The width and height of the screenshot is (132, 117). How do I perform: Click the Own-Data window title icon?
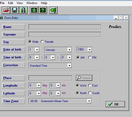pos(1,18)
